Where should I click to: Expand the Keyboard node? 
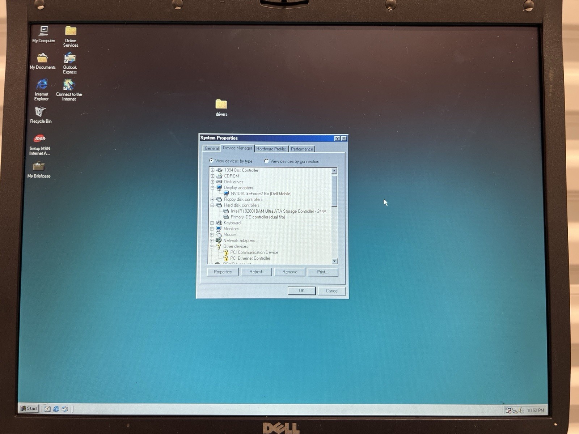(x=212, y=223)
